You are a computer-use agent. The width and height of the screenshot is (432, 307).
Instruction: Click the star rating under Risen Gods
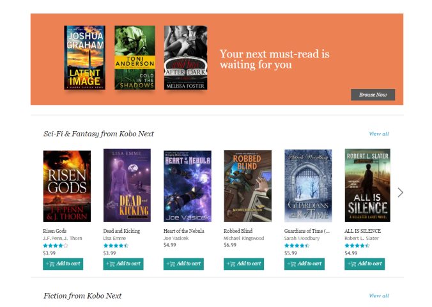point(55,245)
